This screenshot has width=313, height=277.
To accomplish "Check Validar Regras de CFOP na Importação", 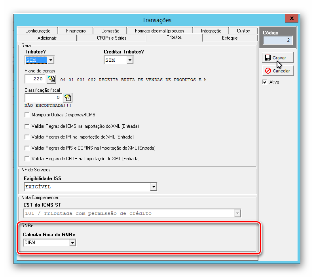I will (27, 159).
